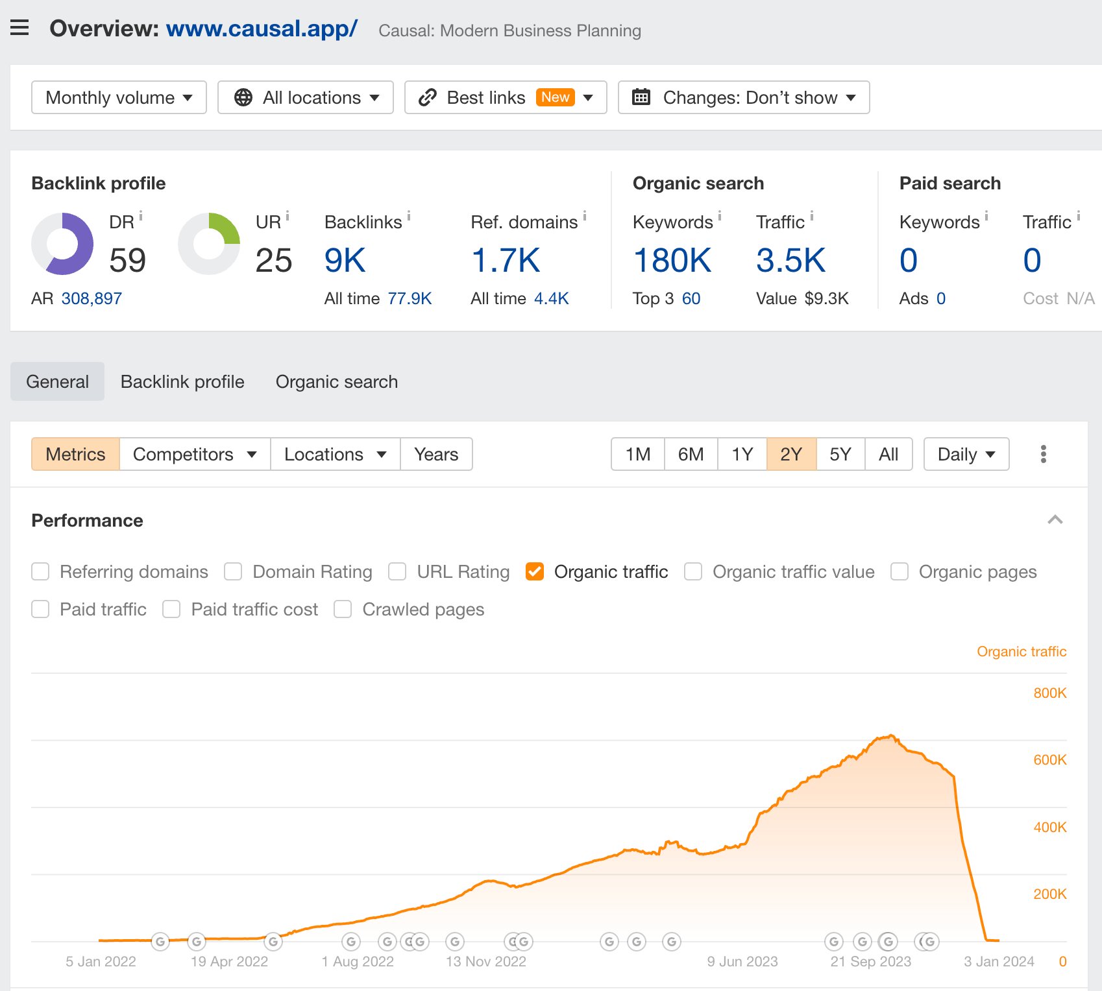
Task: Set range to 5Y
Action: click(x=840, y=454)
